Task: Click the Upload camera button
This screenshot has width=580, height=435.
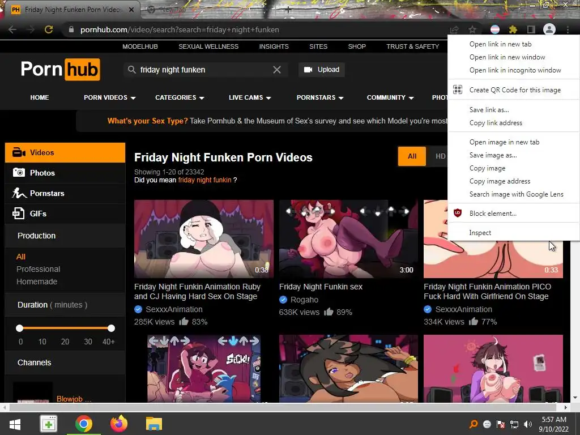Action: [x=322, y=70]
